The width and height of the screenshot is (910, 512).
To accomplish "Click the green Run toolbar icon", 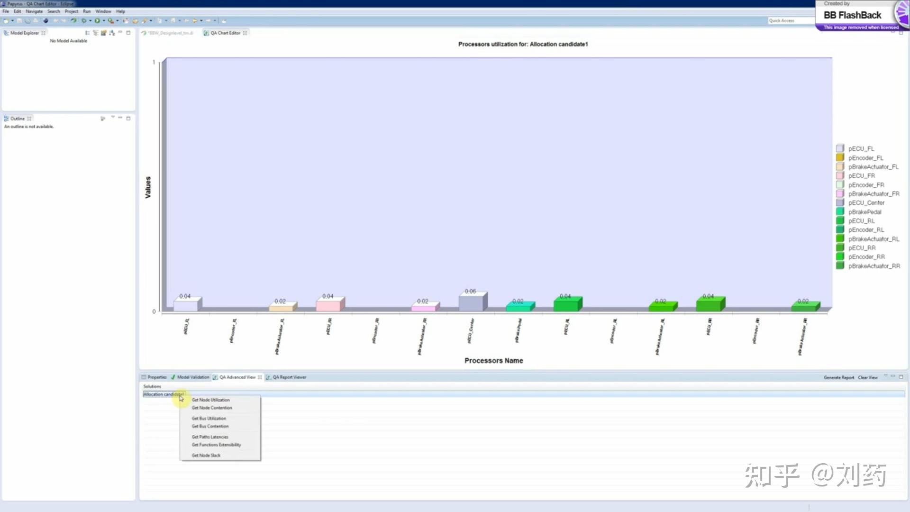I will coord(97,21).
